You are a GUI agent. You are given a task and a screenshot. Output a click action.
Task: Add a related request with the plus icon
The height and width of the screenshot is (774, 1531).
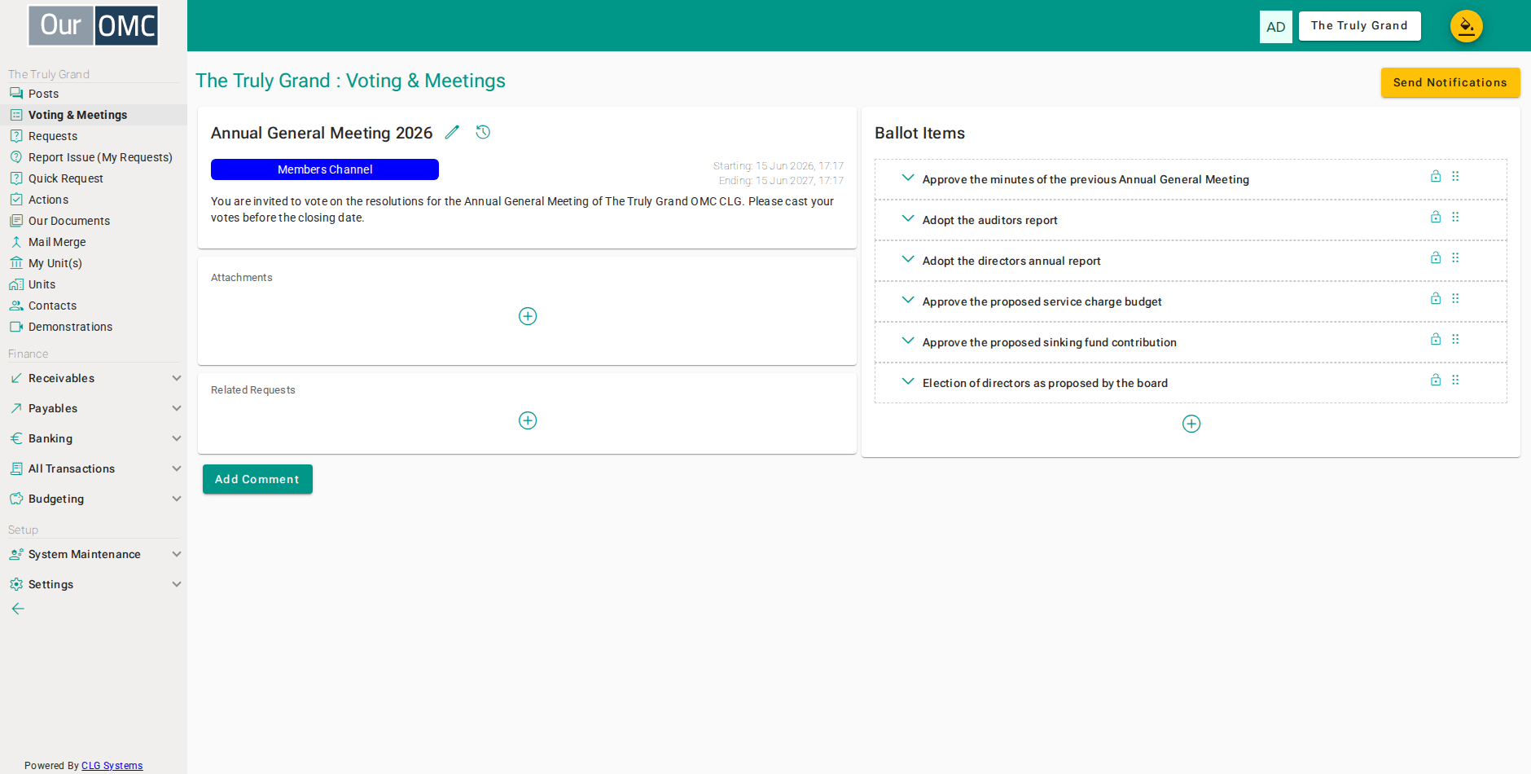528,420
